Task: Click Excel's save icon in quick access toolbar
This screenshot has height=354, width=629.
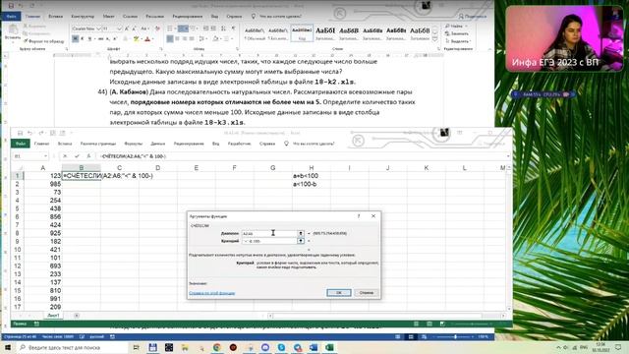Action: 20,133
